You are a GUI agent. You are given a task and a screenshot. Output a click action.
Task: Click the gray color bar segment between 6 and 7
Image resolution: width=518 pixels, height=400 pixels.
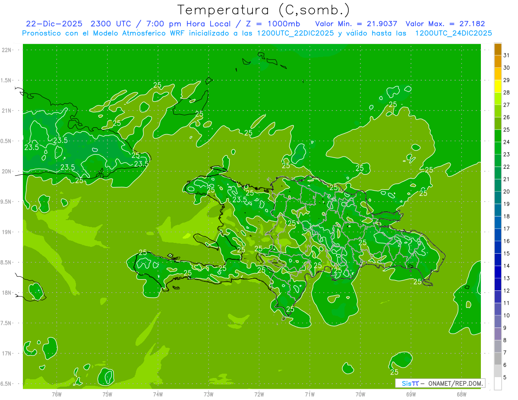point(498,359)
